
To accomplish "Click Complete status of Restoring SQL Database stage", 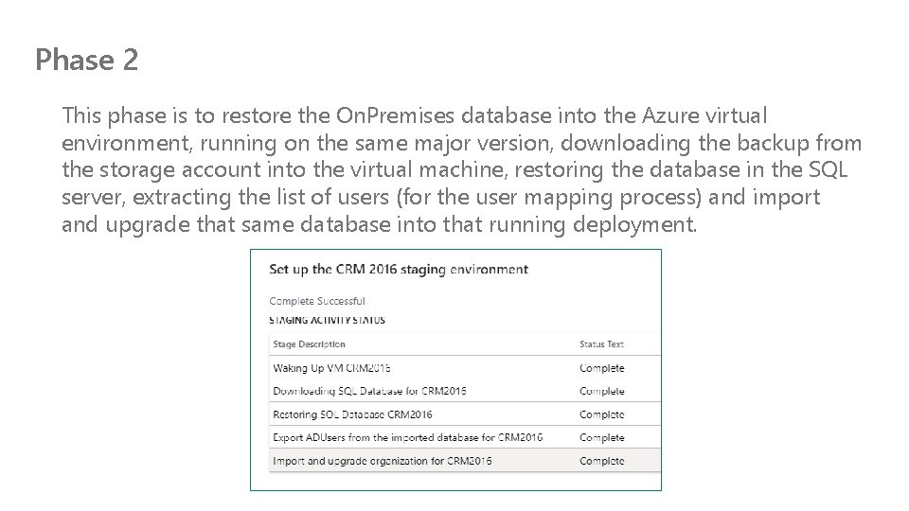I will [601, 414].
